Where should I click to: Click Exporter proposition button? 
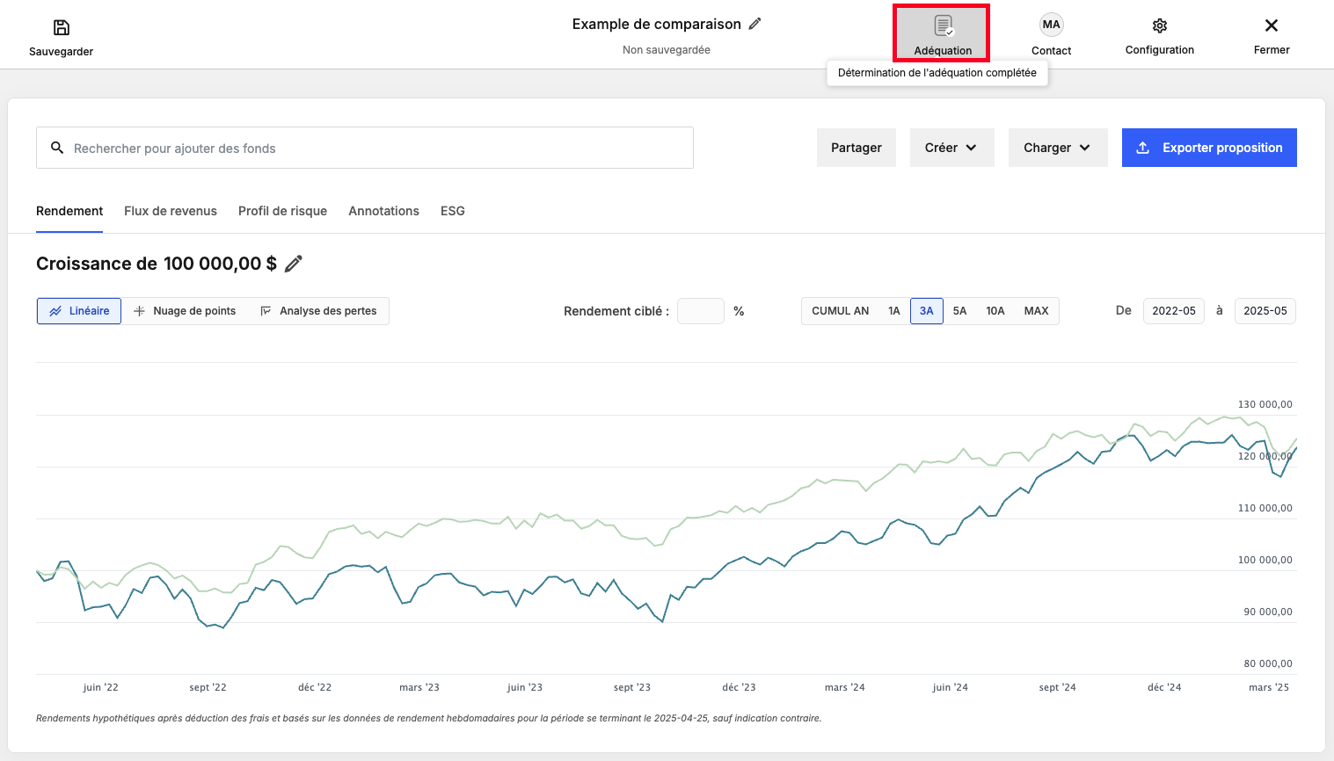[x=1209, y=148]
